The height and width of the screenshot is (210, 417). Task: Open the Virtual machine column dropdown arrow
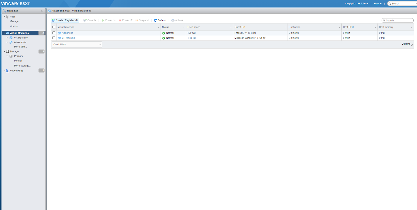point(158,27)
